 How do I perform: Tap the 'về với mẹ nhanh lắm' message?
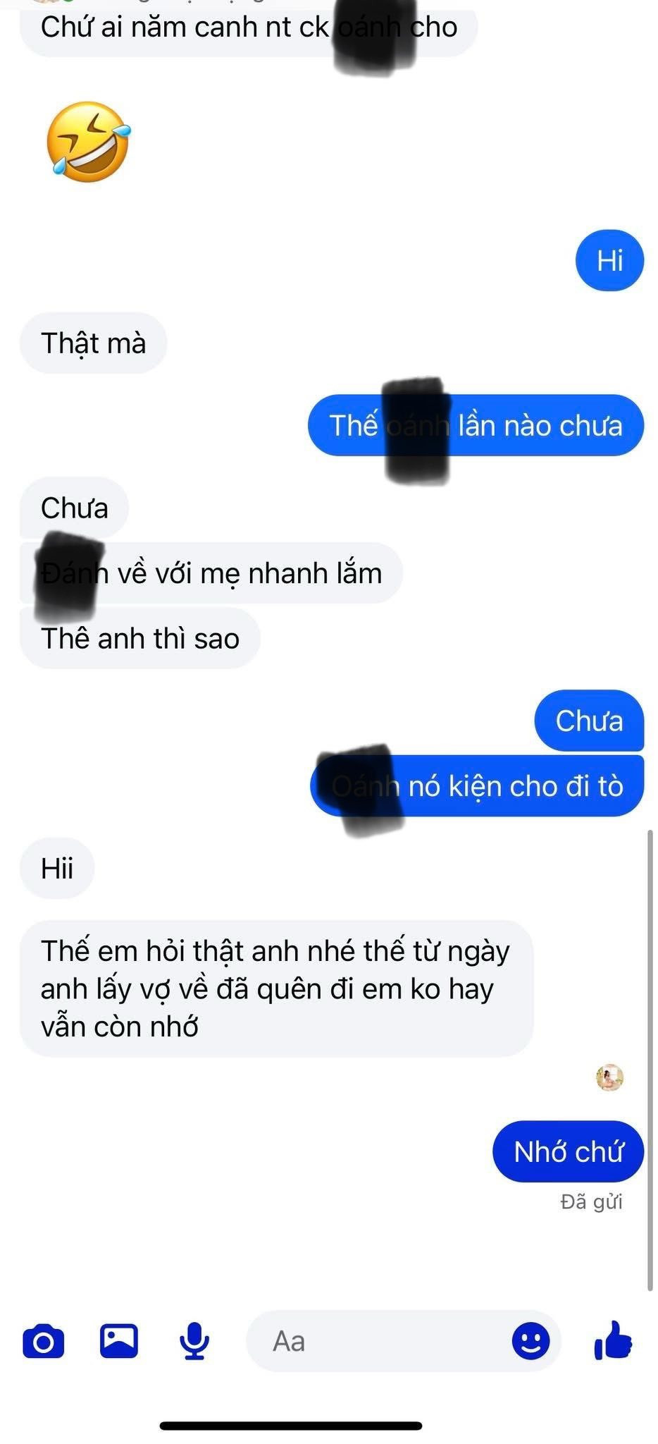click(211, 573)
